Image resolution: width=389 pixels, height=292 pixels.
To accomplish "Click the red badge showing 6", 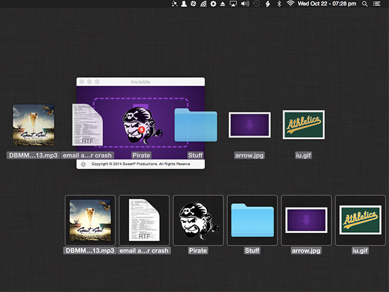I will 141,130.
